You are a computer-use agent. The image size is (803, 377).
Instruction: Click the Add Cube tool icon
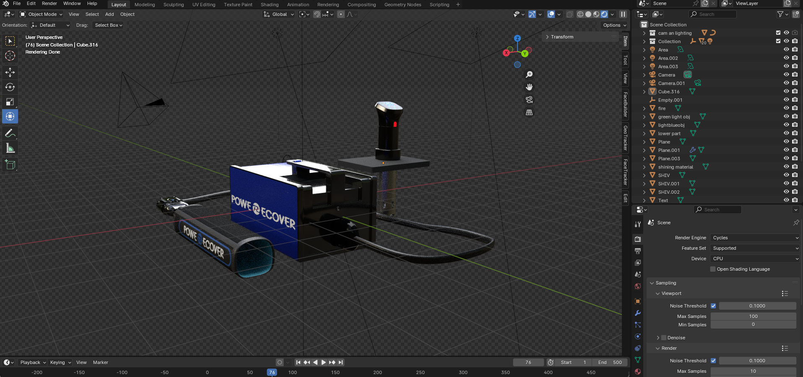10,165
